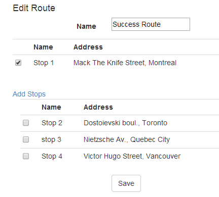Click the Address header above Mack The Knife

[x=88, y=47]
